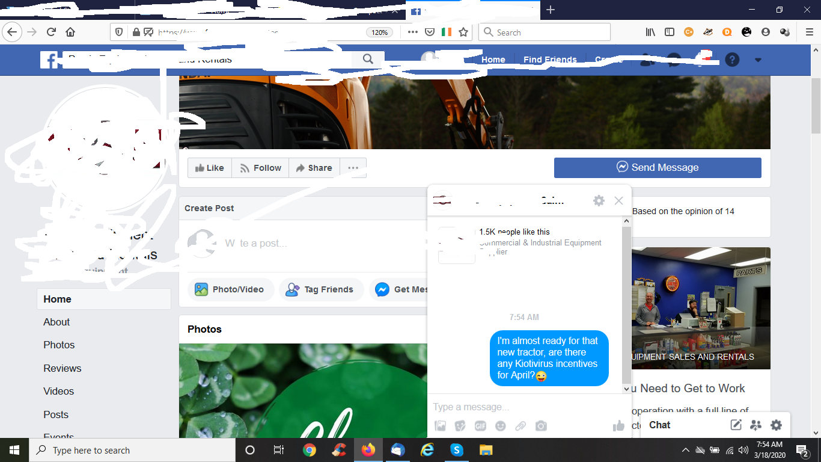821x462 pixels.
Task: Open the emoji picker in the chat box
Action: pos(500,426)
